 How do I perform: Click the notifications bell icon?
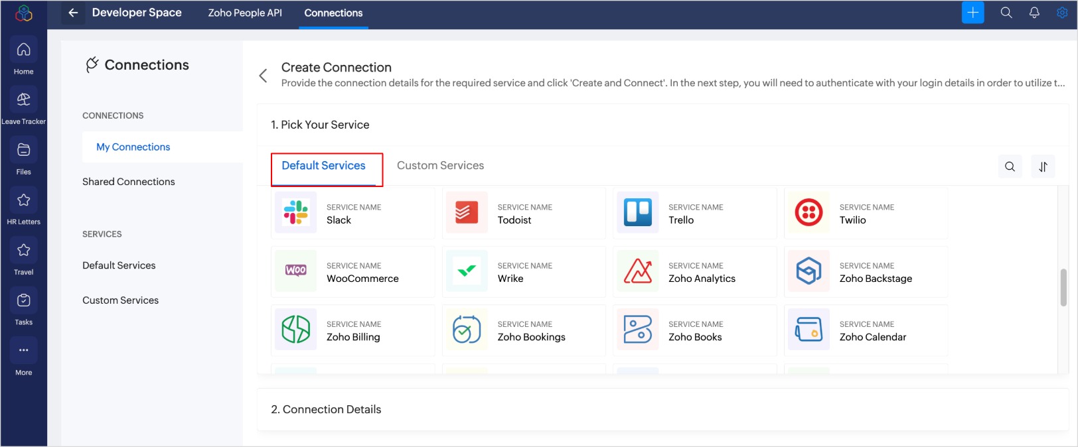click(x=1034, y=13)
